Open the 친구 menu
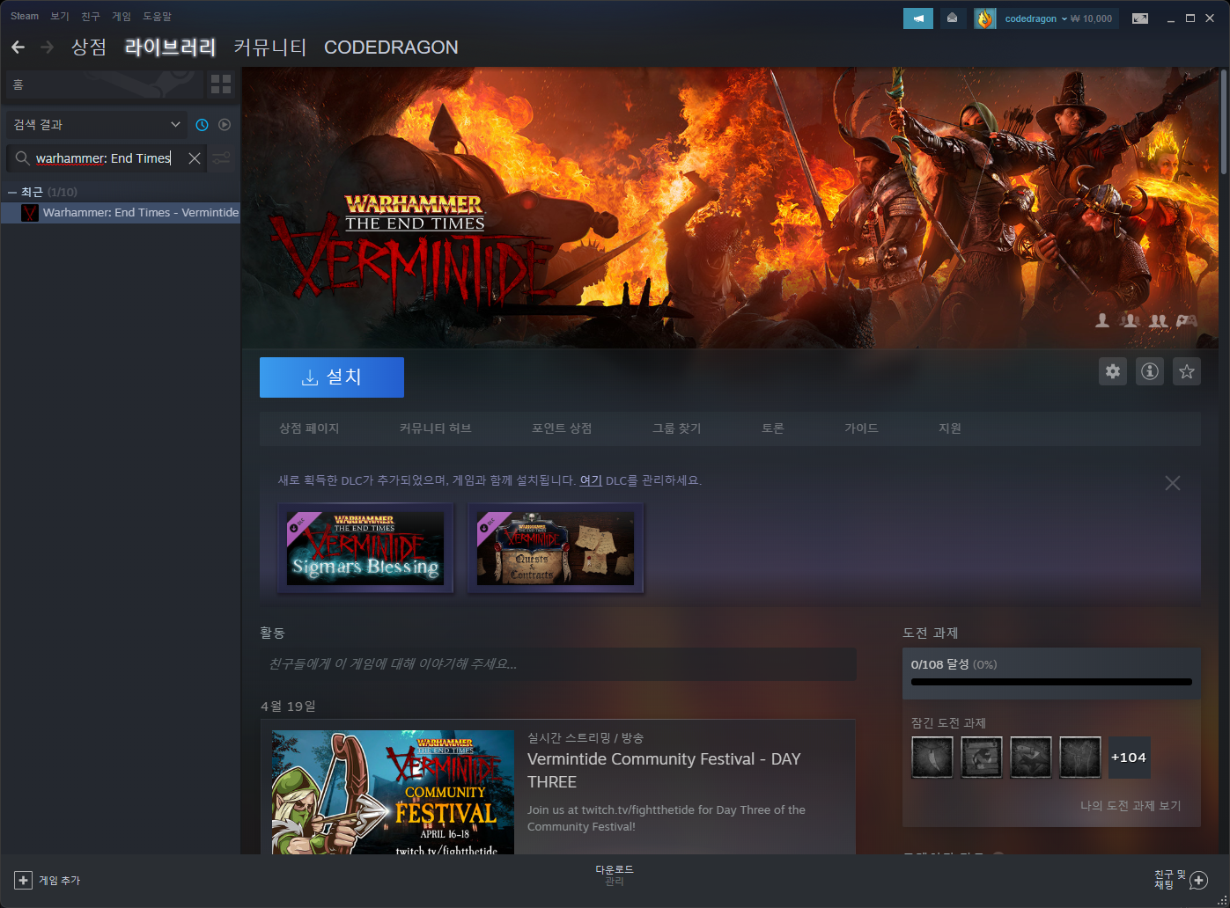The height and width of the screenshot is (908, 1230). pyautogui.click(x=91, y=17)
